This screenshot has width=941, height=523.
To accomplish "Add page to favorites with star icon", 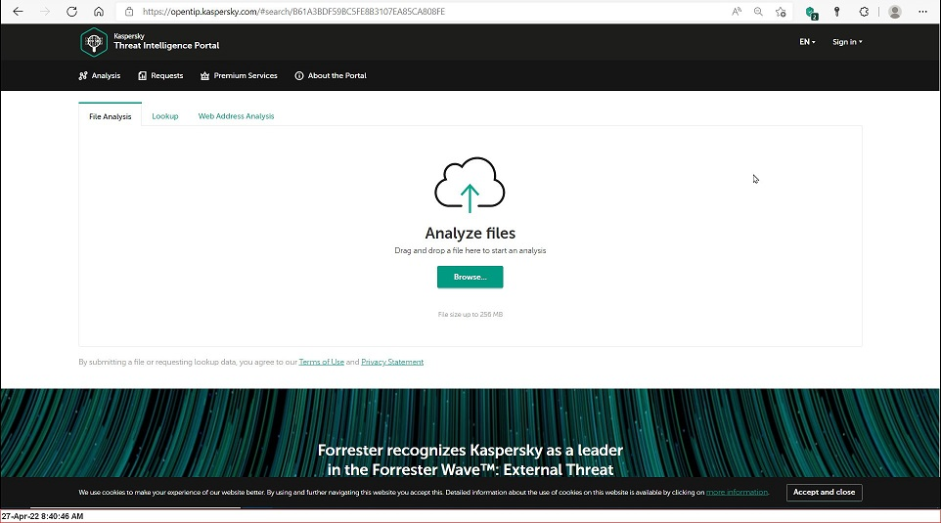I will 781,12.
